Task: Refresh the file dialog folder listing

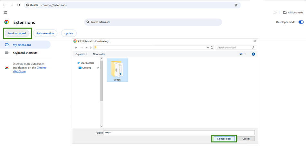Action: pyautogui.click(x=212, y=47)
